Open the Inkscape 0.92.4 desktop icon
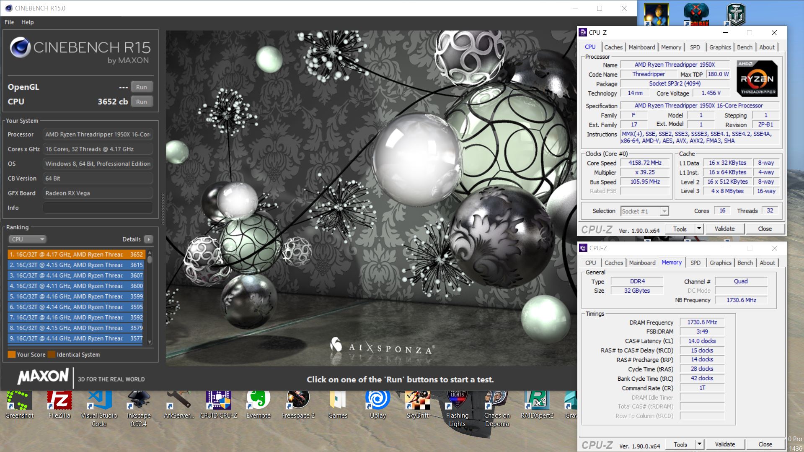 [139, 408]
